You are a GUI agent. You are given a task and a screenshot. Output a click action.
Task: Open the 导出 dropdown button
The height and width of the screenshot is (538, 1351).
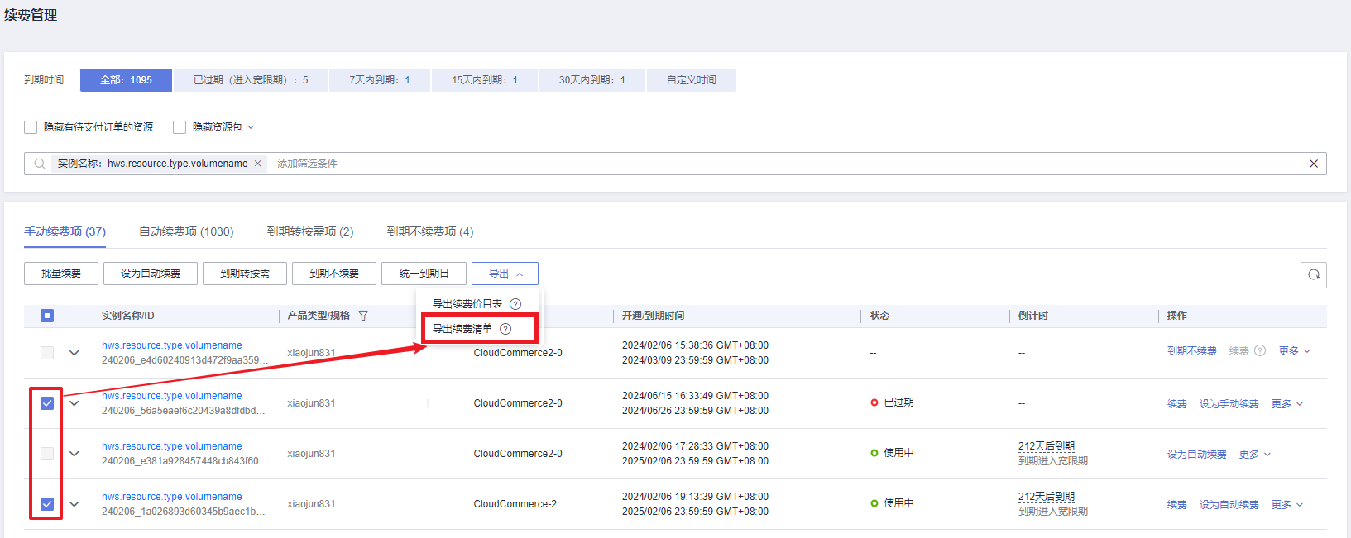tap(505, 274)
